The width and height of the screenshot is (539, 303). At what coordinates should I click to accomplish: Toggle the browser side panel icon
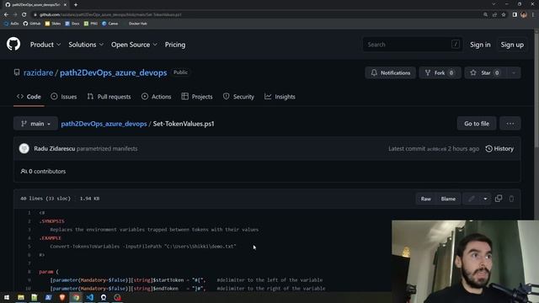pos(515,15)
